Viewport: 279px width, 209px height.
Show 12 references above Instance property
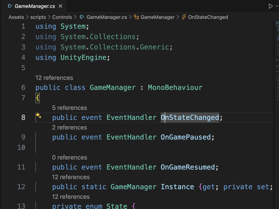click(71, 177)
